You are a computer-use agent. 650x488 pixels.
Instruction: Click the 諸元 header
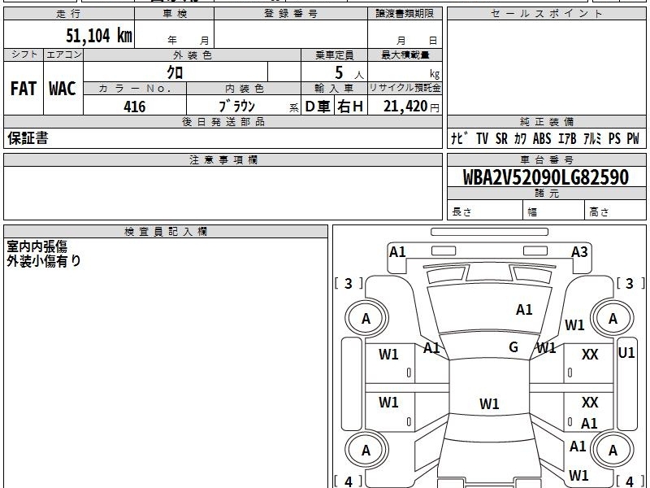[x=546, y=194]
